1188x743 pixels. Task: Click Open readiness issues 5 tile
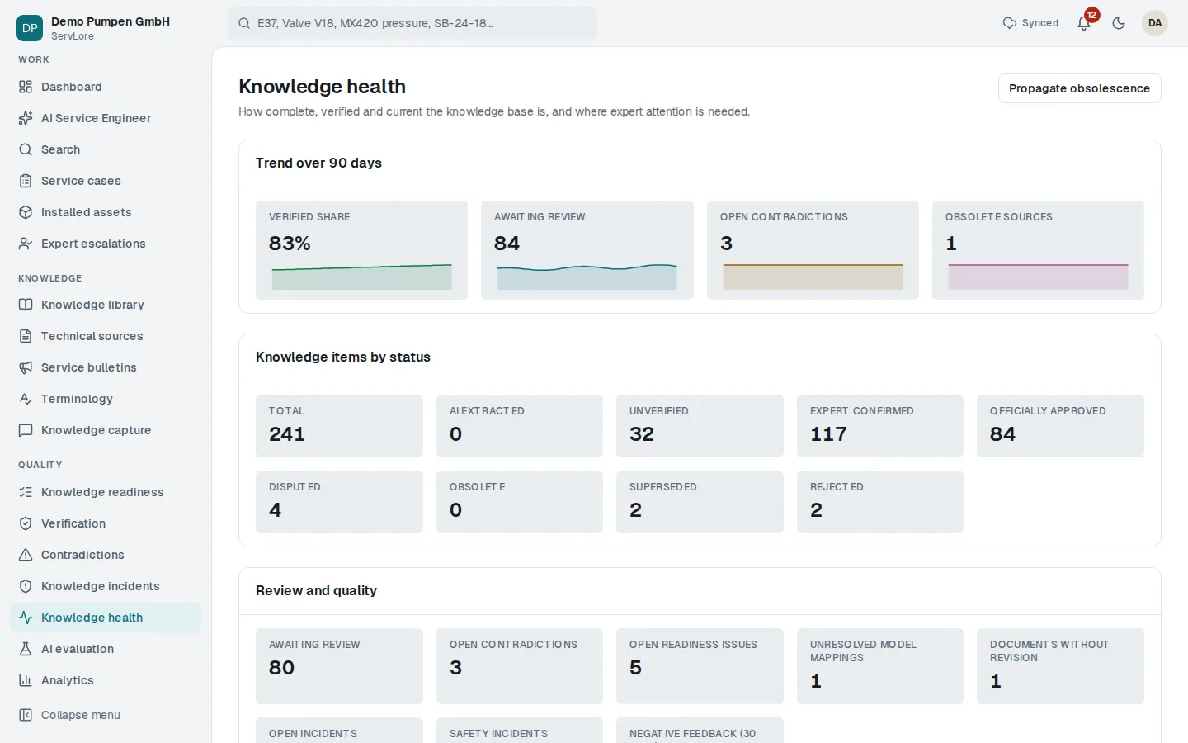pos(700,666)
